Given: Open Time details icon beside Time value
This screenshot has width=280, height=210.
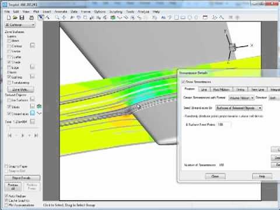Looking at the screenshot, I should coord(32,122).
